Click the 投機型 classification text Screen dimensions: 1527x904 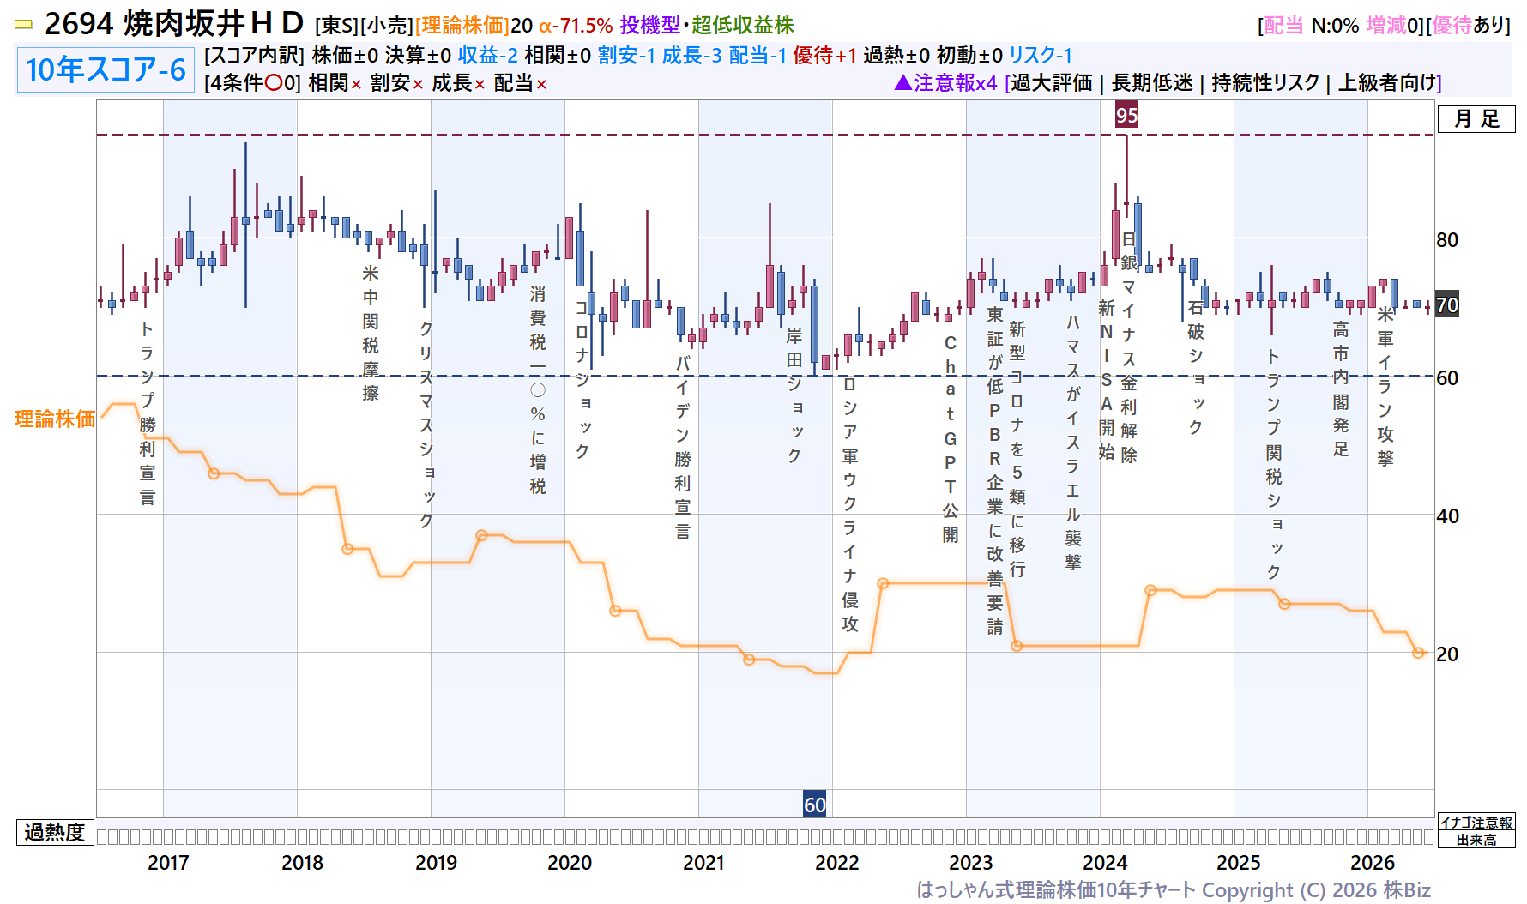click(649, 26)
